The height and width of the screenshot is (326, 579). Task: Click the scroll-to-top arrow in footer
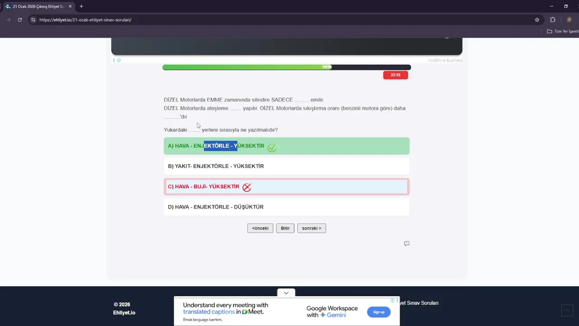pyautogui.click(x=567, y=310)
